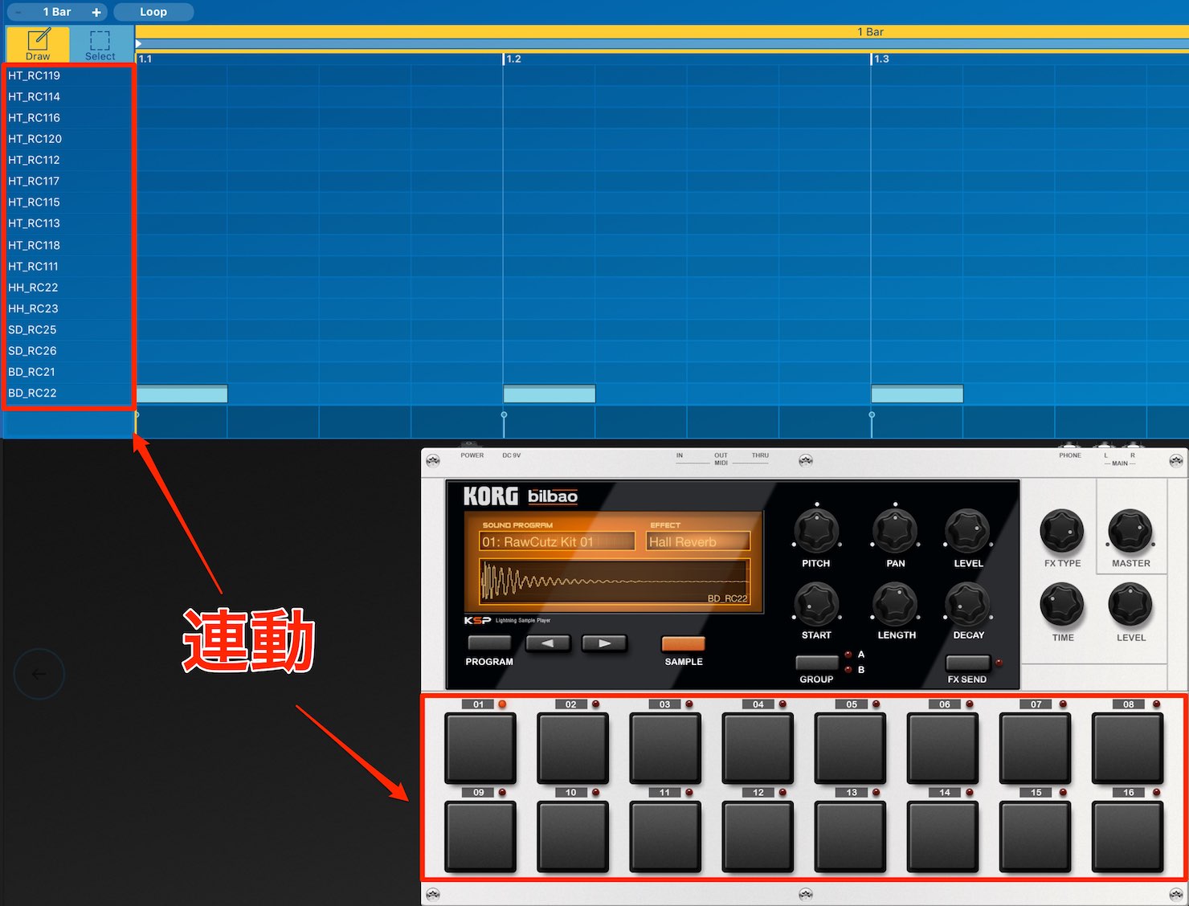Go to next program with right arrow
Image resolution: width=1189 pixels, height=906 pixels.
(x=604, y=643)
